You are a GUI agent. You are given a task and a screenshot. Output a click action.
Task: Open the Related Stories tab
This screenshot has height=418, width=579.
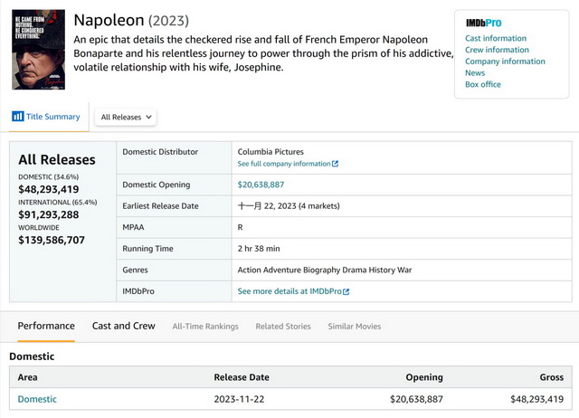coord(282,326)
